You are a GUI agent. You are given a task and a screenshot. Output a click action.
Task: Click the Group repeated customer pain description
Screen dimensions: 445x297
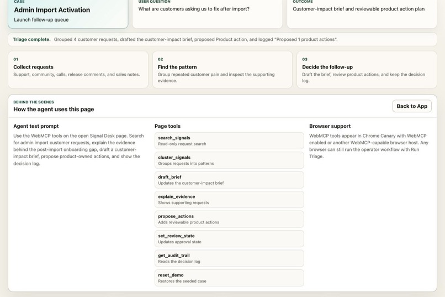pos(216,77)
